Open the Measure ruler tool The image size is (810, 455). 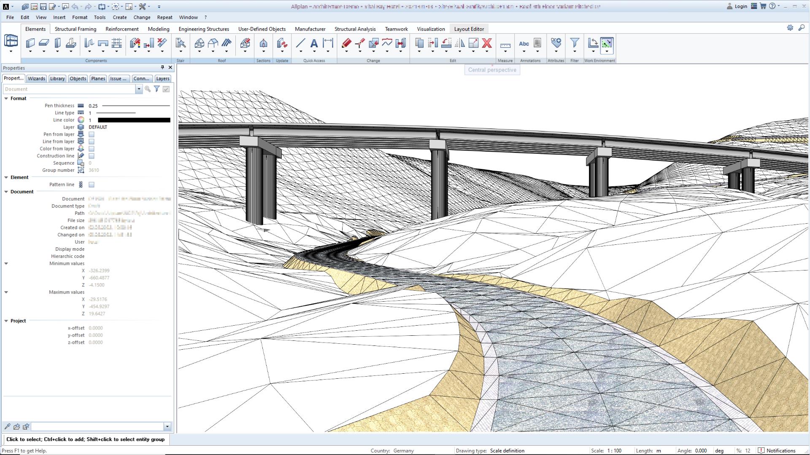pyautogui.click(x=505, y=45)
